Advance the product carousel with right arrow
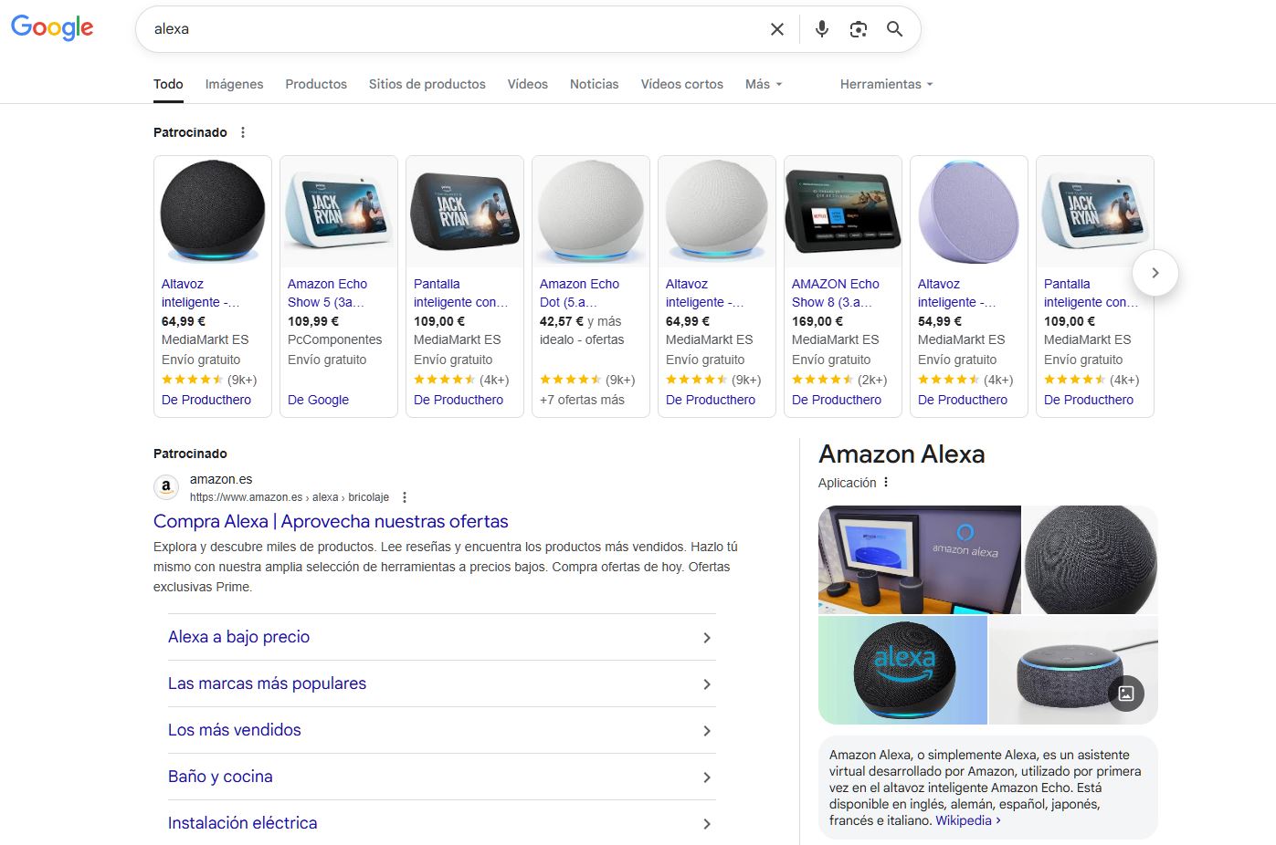The image size is (1276, 845). (x=1155, y=273)
